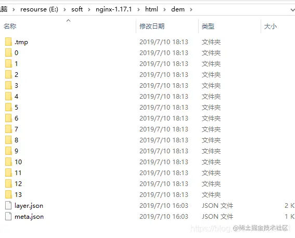Image resolution: width=295 pixels, height=238 pixels.
Task: Select folder icon named 13
Action: pos(8,194)
